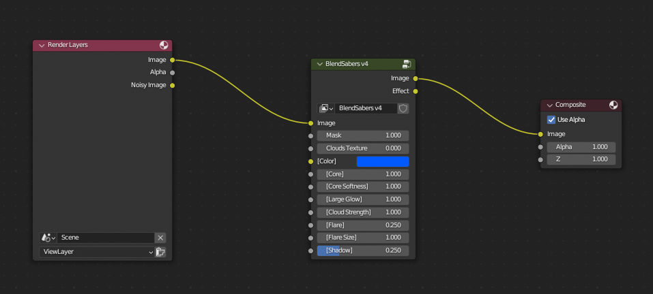Click the BlendSabers v4 node group name field
Viewport: 653px width, 294px height.
pos(366,108)
